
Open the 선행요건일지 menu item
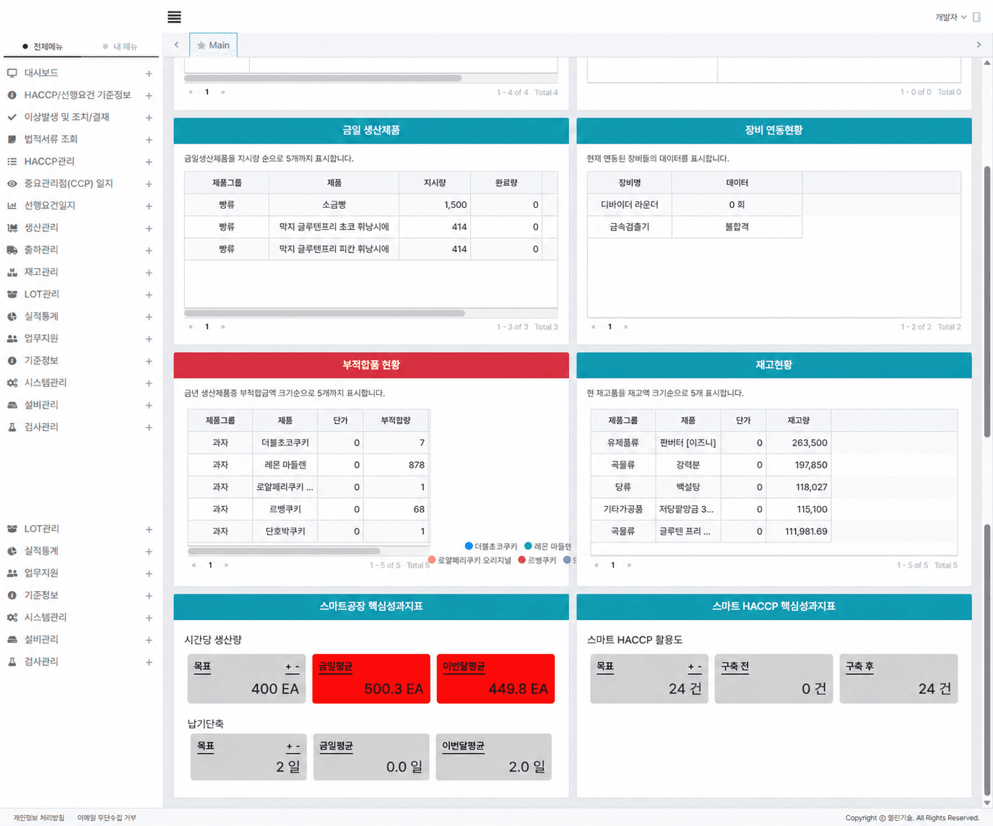(50, 206)
